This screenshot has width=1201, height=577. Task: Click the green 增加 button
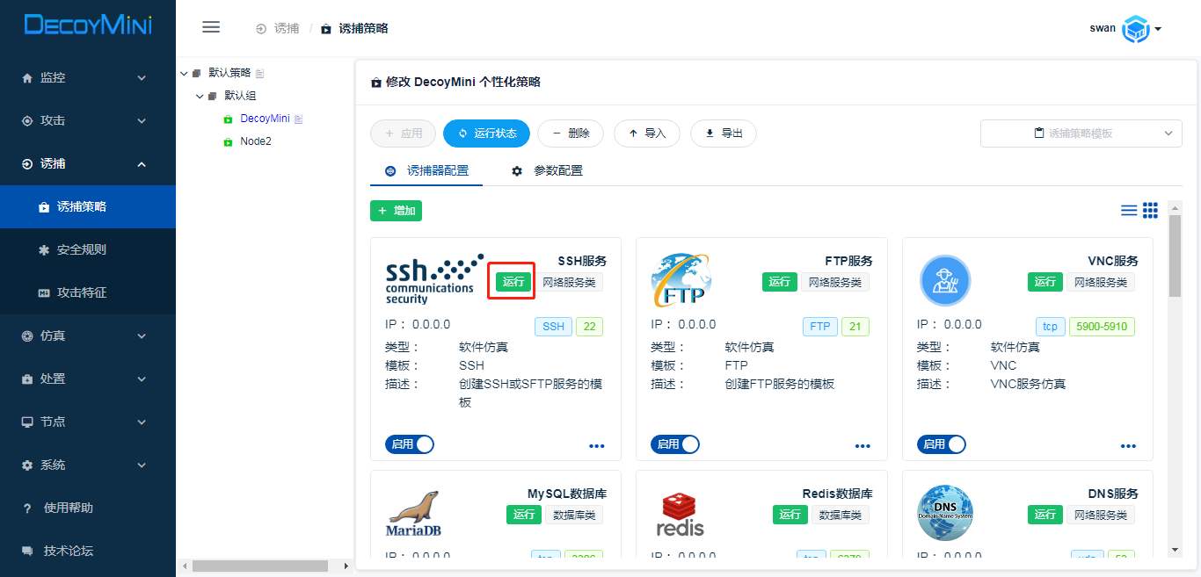click(396, 211)
